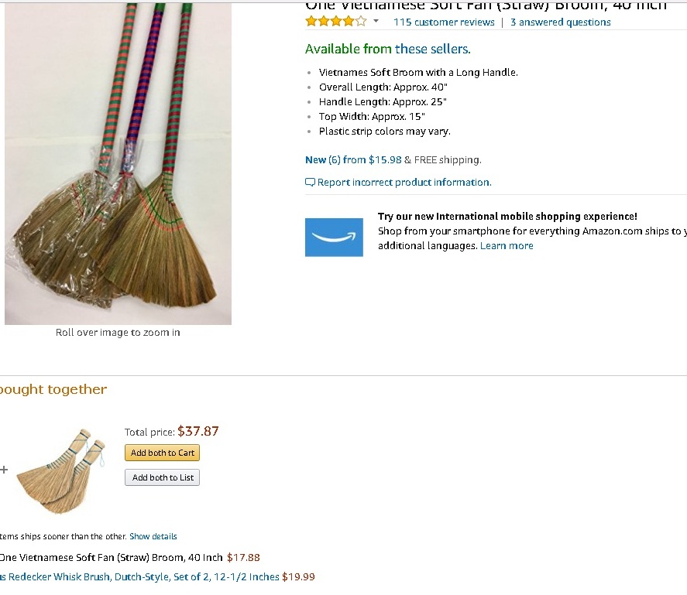This screenshot has width=687, height=595.
Task: View New (6) from $15.98 offers
Action: (353, 160)
